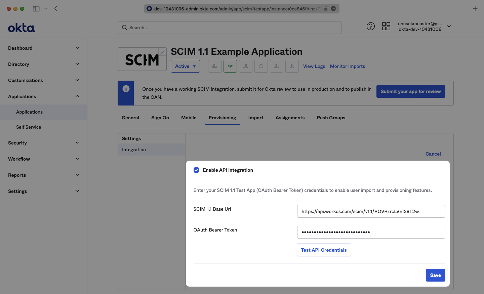Expand the Directory sidebar section
The width and height of the screenshot is (484, 294).
coord(44,64)
